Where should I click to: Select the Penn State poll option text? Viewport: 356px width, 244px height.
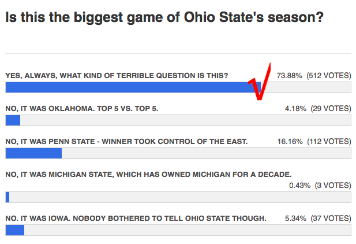pyautogui.click(x=126, y=142)
